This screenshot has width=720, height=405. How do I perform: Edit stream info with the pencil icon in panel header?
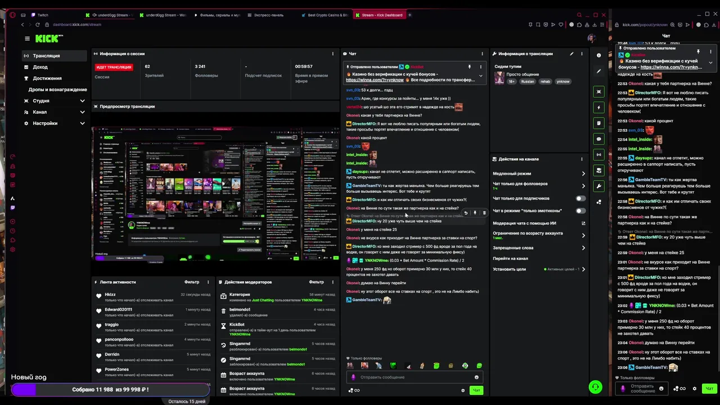coord(571,54)
